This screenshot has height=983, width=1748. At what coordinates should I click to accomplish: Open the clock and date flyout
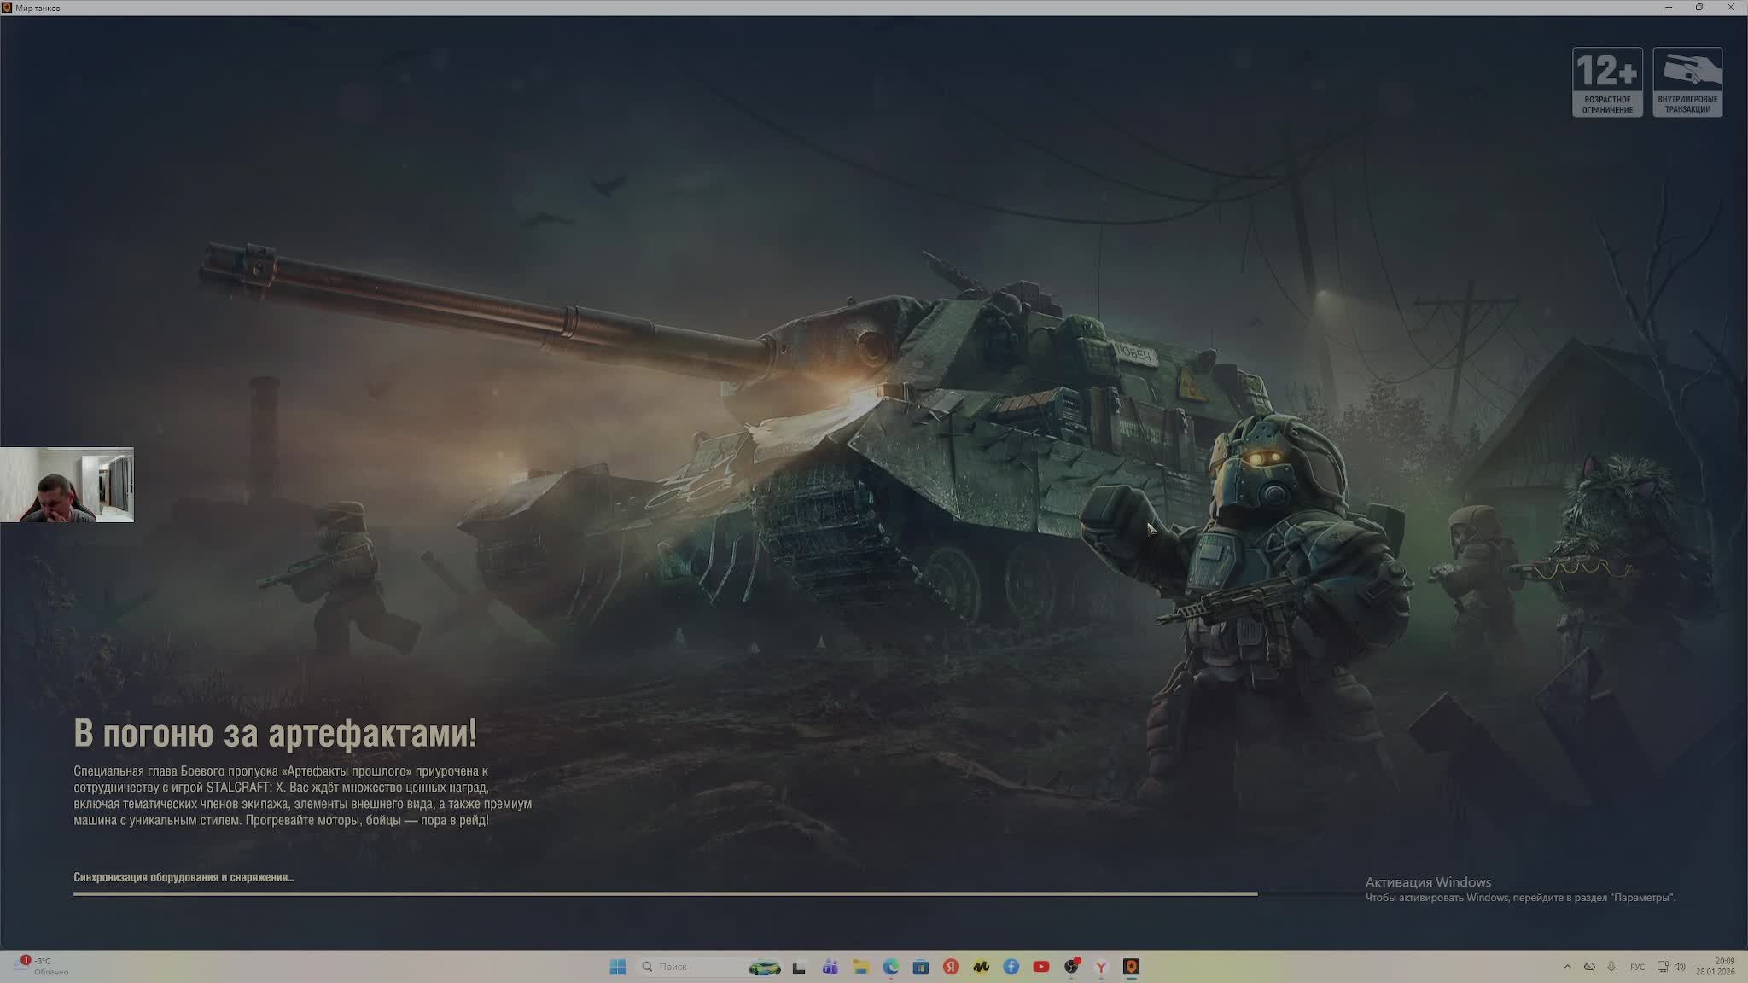point(1716,967)
